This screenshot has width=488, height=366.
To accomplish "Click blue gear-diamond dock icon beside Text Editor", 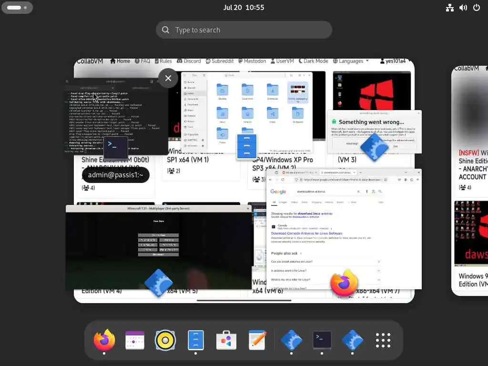I will click(291, 340).
